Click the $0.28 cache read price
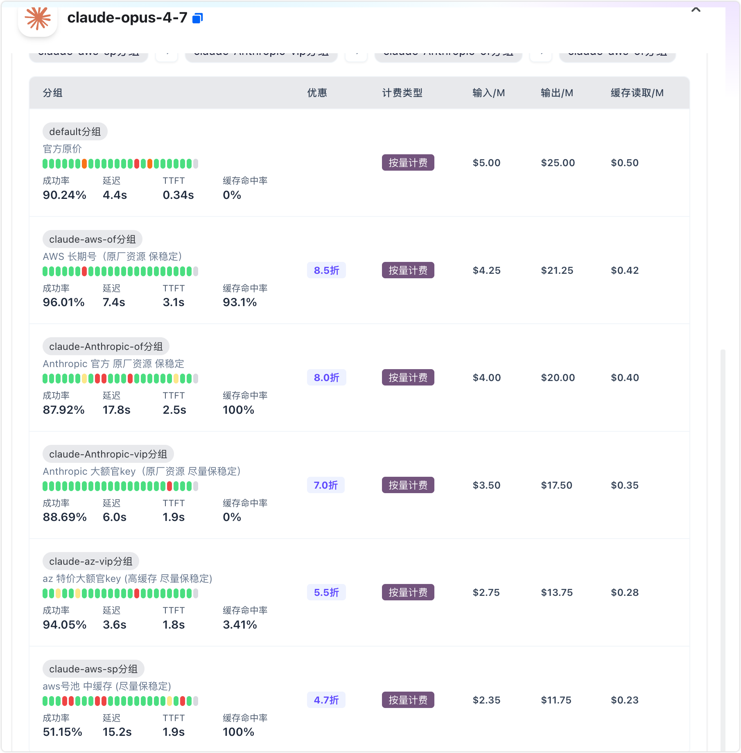Screen dimensions: 741x753 pyautogui.click(x=625, y=592)
